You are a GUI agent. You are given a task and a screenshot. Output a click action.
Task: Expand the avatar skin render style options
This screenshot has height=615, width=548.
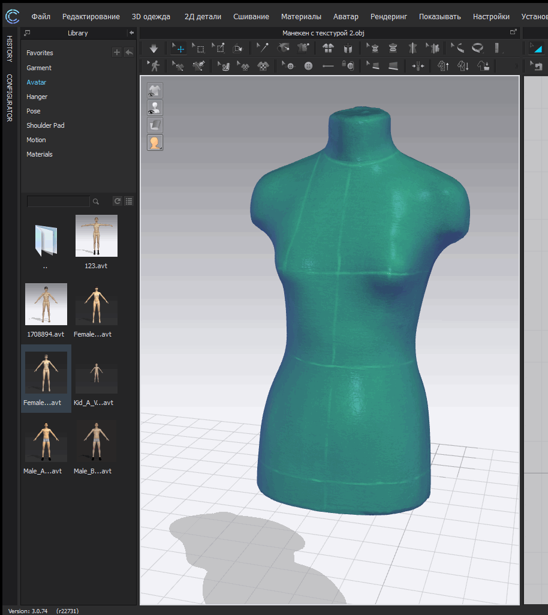coord(155,143)
